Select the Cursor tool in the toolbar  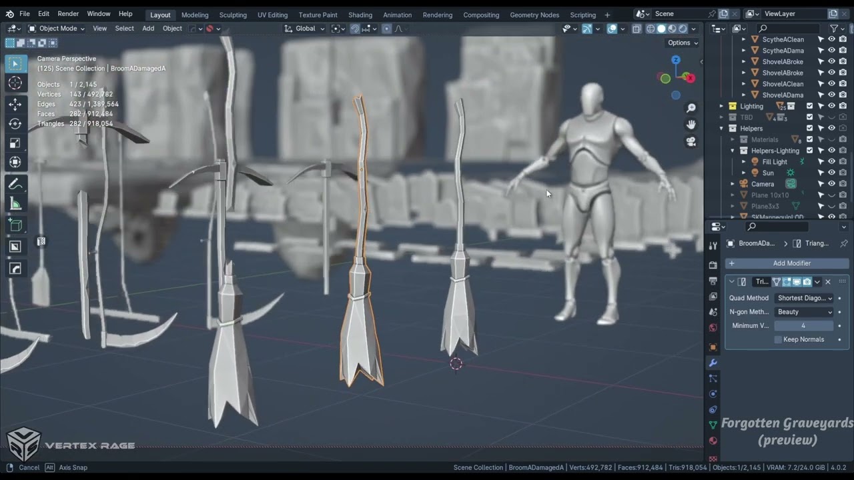point(15,83)
